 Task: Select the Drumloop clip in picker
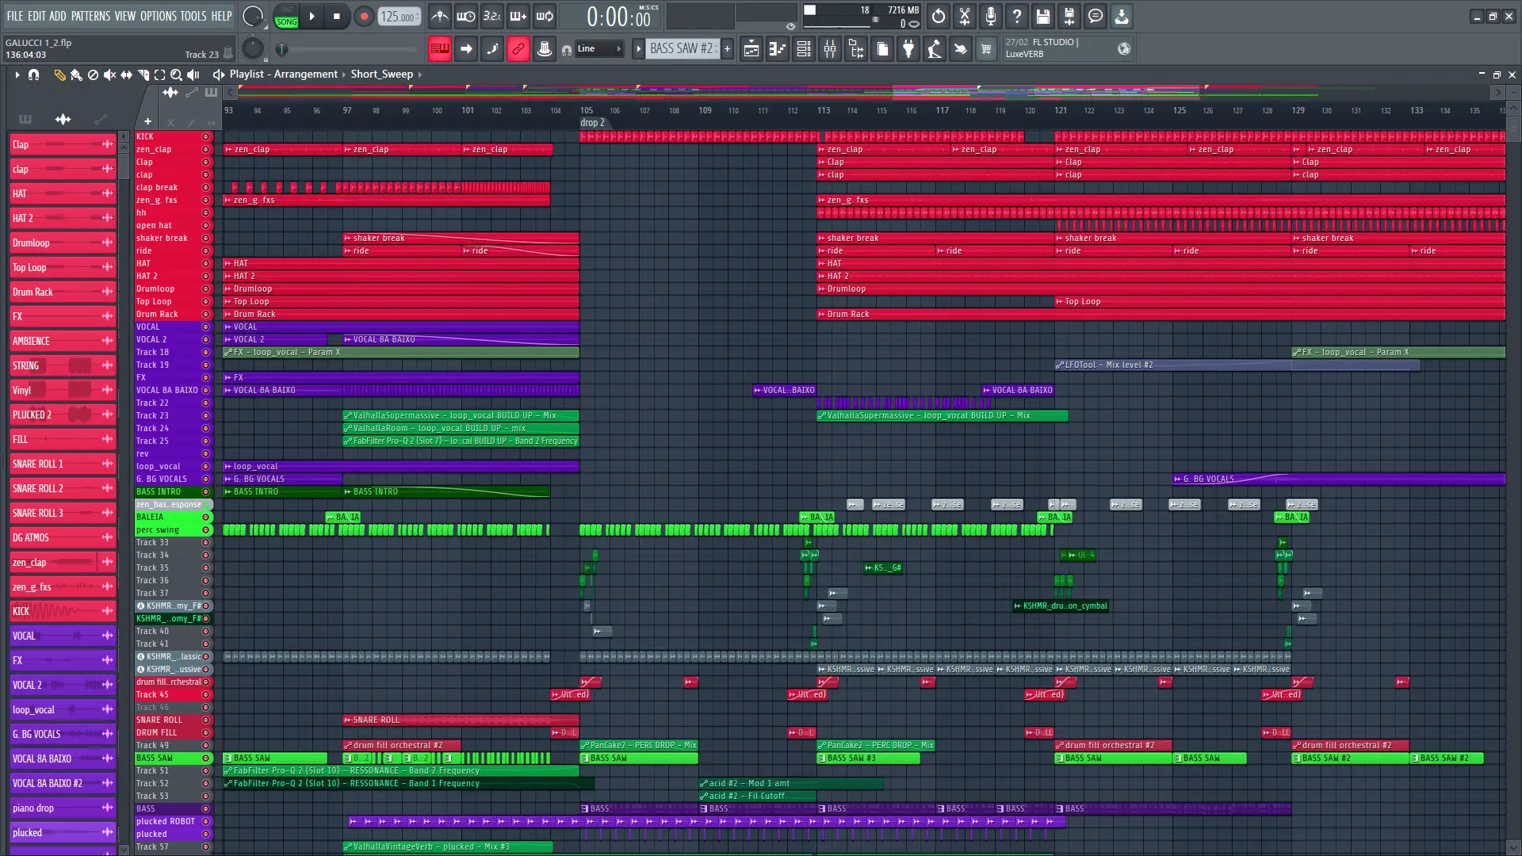pos(63,243)
